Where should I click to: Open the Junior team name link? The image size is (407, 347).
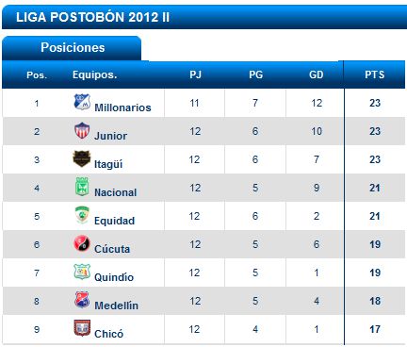(110, 136)
